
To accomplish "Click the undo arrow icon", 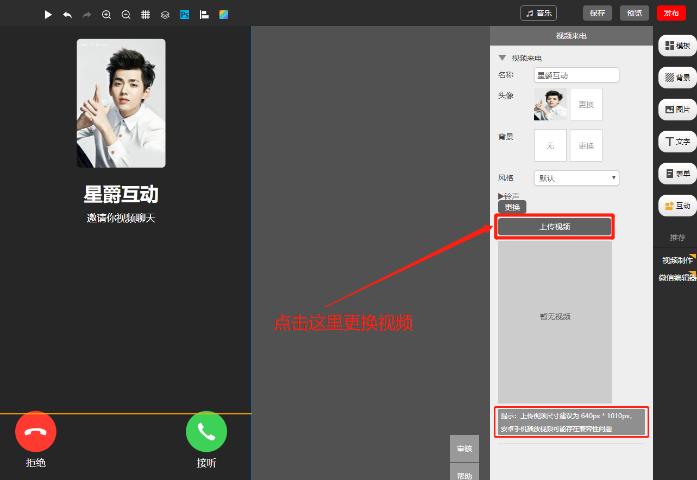I will point(67,15).
